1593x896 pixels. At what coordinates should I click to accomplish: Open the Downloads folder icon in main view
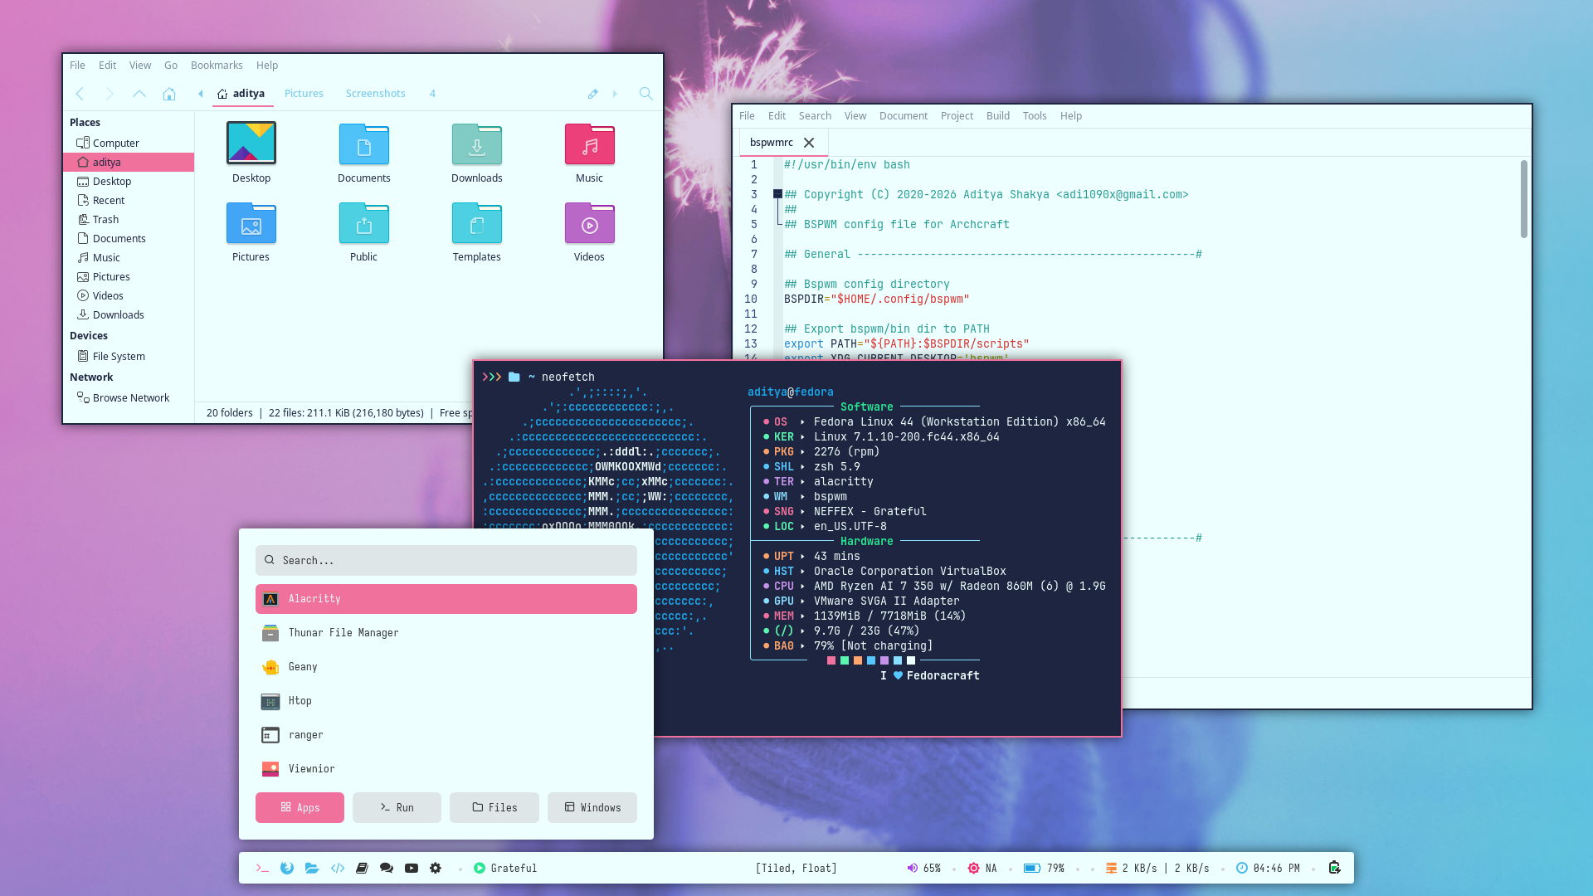(477, 144)
